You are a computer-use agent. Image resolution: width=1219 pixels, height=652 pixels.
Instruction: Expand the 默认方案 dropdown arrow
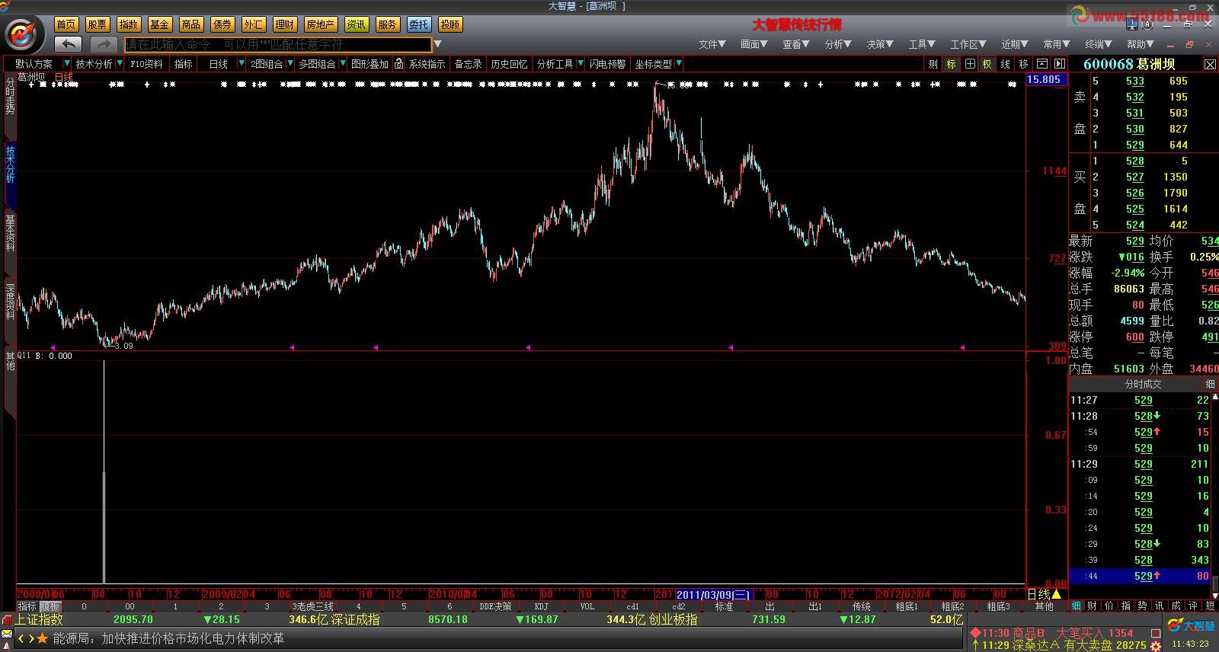pyautogui.click(x=67, y=64)
